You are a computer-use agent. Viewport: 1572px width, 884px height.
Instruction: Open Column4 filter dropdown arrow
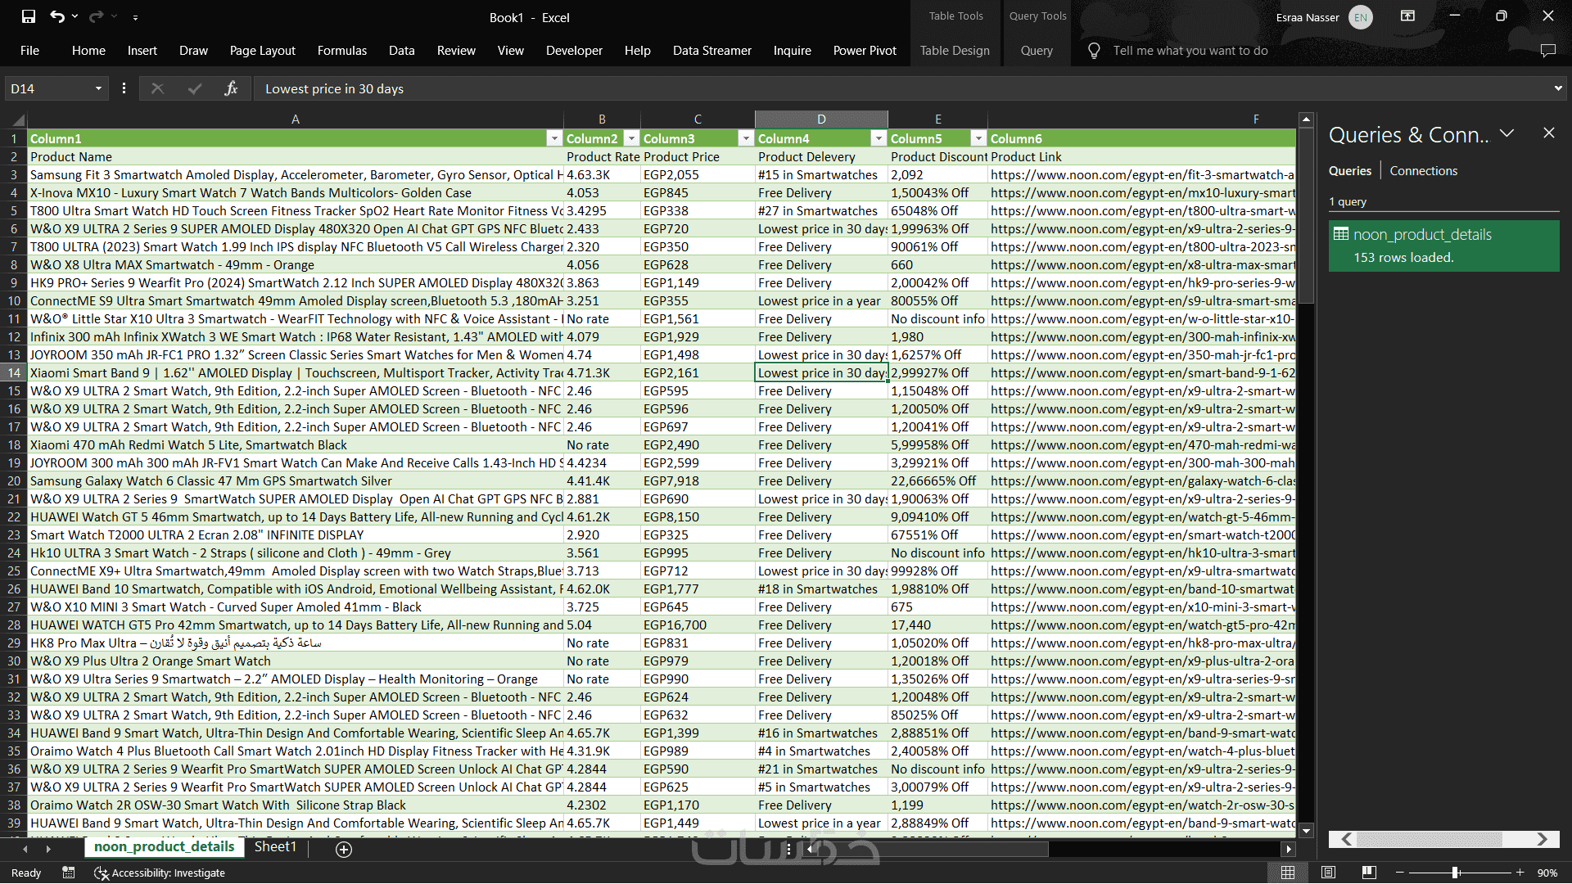tap(879, 138)
